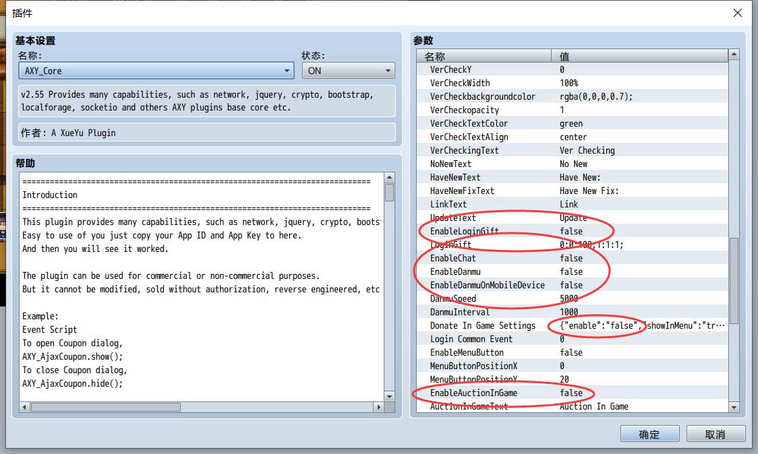The height and width of the screenshot is (454, 758).
Task: Click the Ver Checking value cell
Action: tap(639, 151)
